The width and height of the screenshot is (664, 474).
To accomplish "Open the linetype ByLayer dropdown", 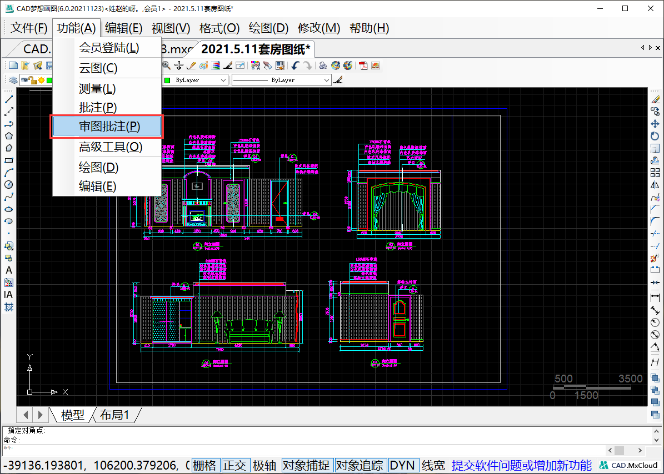I will coord(281,80).
